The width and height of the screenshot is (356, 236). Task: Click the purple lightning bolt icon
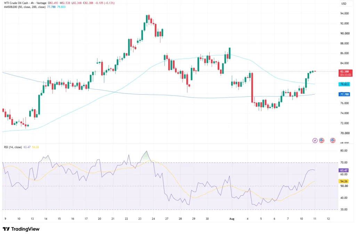tap(315, 141)
